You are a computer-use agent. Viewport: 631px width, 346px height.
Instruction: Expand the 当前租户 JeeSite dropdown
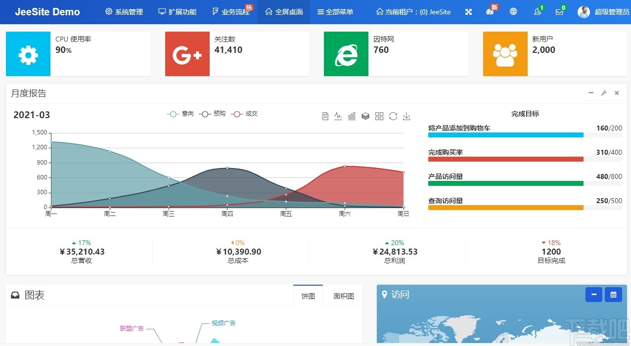click(413, 12)
